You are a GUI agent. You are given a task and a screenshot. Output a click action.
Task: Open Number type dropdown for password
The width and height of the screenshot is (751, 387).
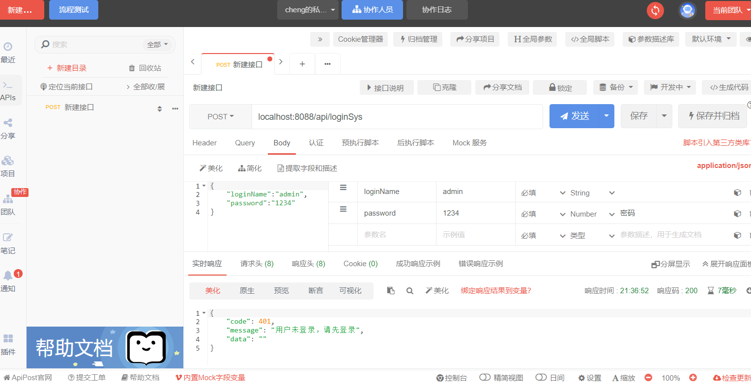(x=592, y=214)
